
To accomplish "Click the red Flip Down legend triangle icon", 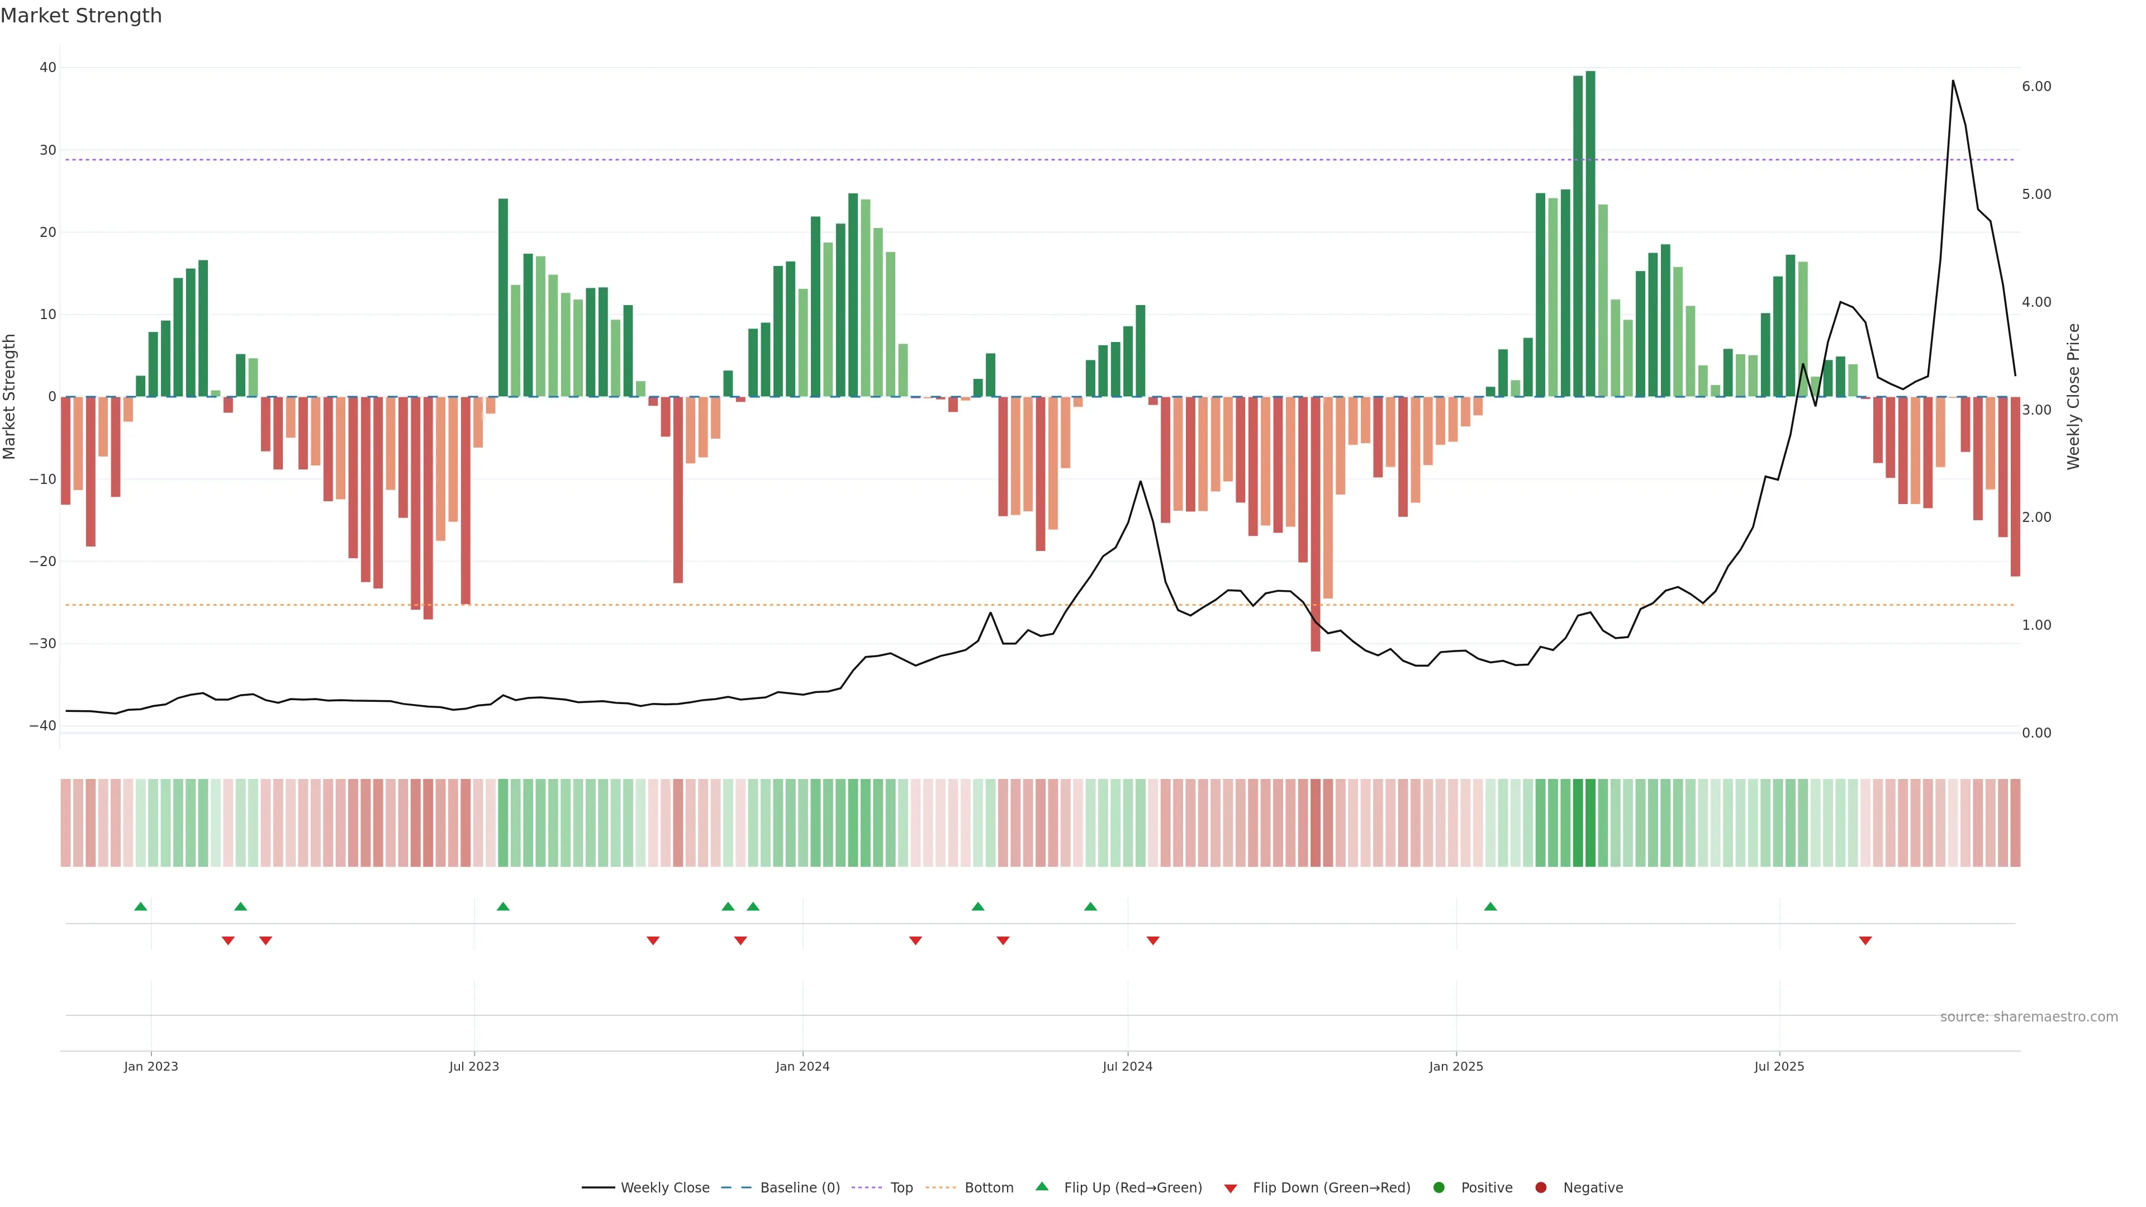I will click(x=1231, y=1189).
